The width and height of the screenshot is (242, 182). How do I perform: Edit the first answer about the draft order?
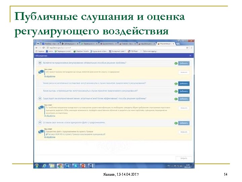[x=184, y=72]
